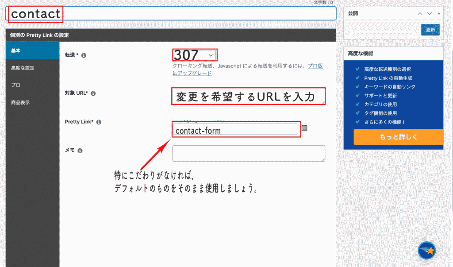Open the 転送 redirect type dropdown showing 307
Image resolution: width=453 pixels, height=267 pixels.
point(195,55)
